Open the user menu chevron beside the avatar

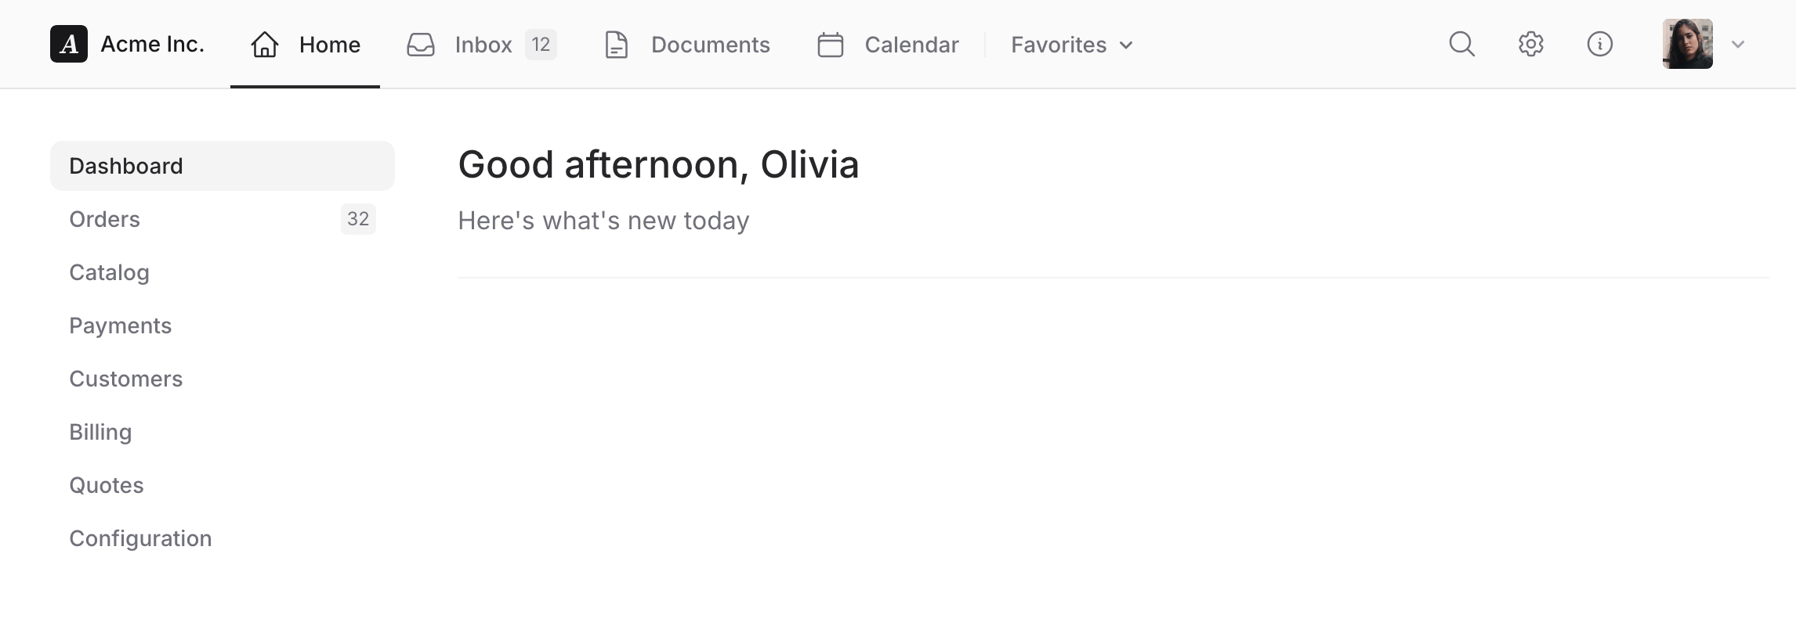click(x=1737, y=45)
